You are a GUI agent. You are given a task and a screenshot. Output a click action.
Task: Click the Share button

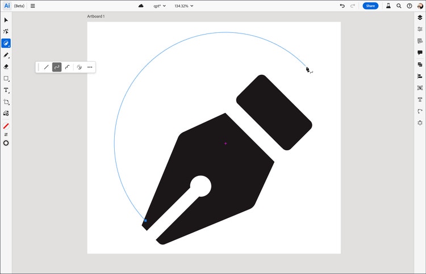(370, 6)
